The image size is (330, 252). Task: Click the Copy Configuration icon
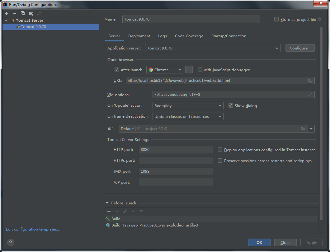pos(23,13)
